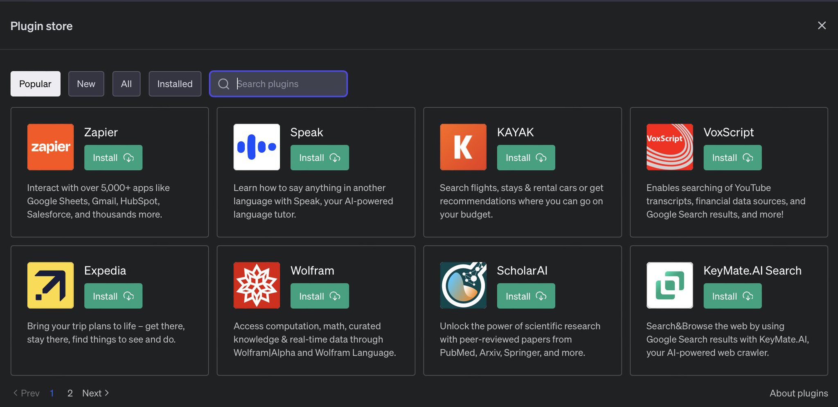Click the ScholarAI plugin title

click(522, 271)
